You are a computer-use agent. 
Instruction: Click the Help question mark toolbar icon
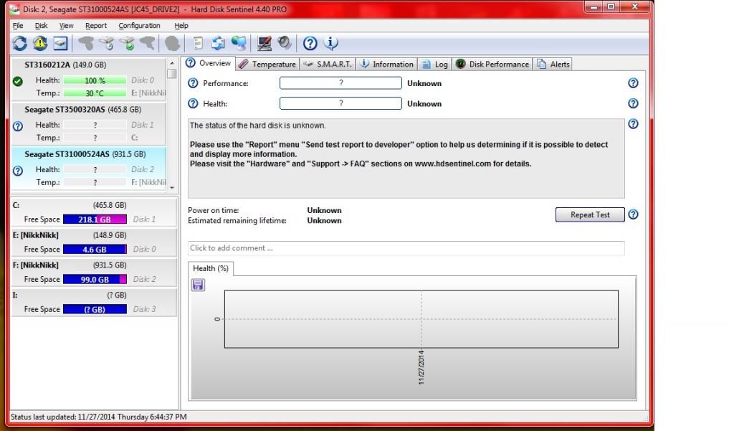tap(310, 44)
